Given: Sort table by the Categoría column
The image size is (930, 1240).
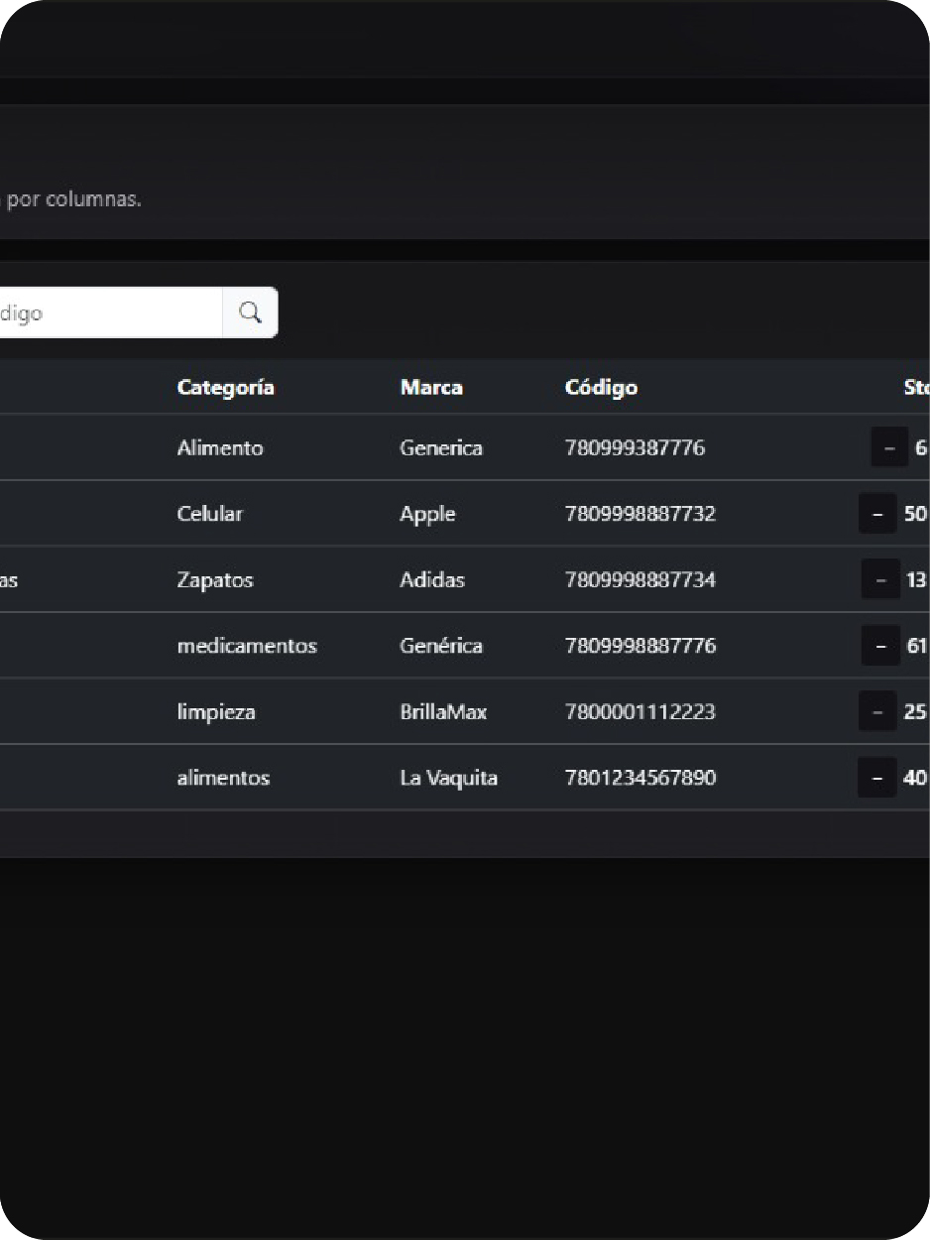Looking at the screenshot, I should click(225, 387).
